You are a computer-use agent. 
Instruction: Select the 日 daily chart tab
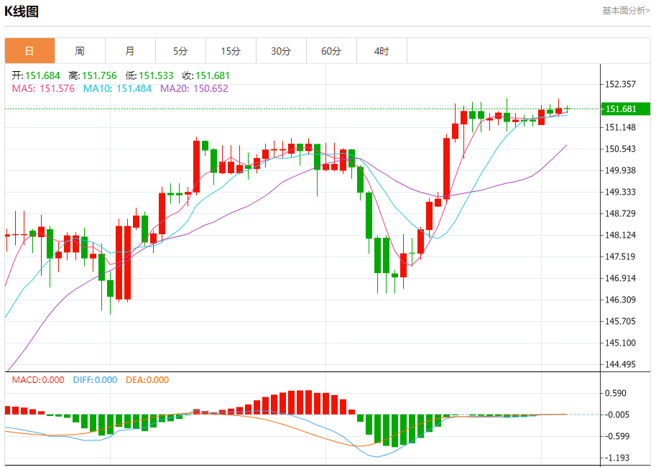pos(29,51)
